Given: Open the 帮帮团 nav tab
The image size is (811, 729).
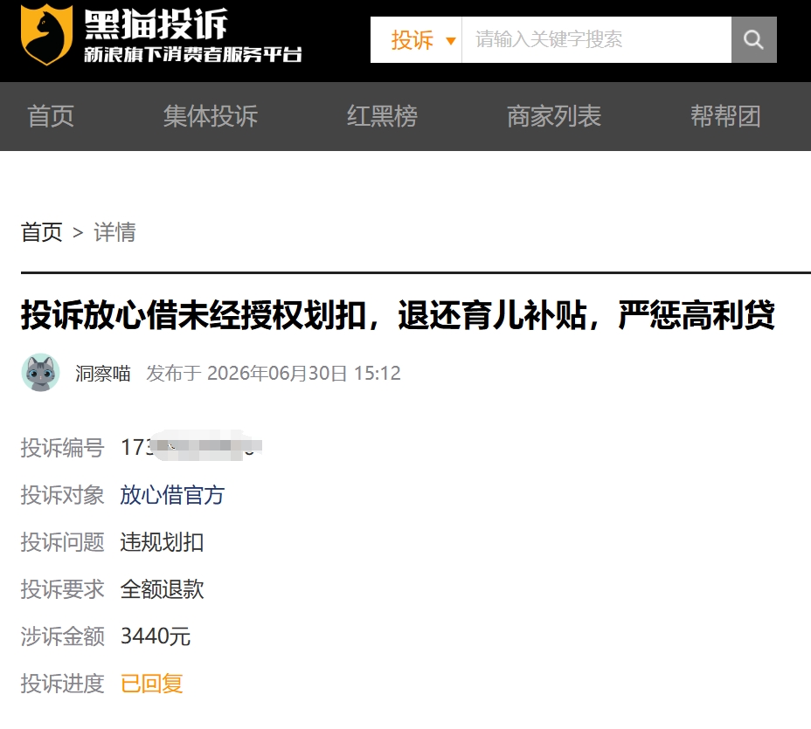Looking at the screenshot, I should 725,116.
